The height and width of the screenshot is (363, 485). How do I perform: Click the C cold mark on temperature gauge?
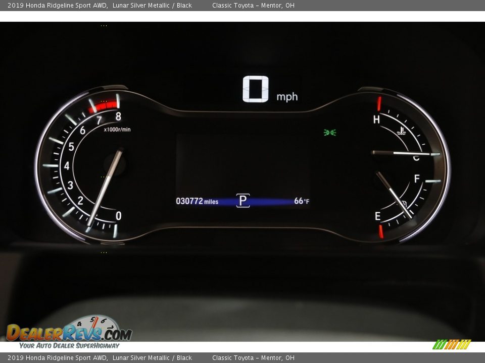(x=416, y=158)
